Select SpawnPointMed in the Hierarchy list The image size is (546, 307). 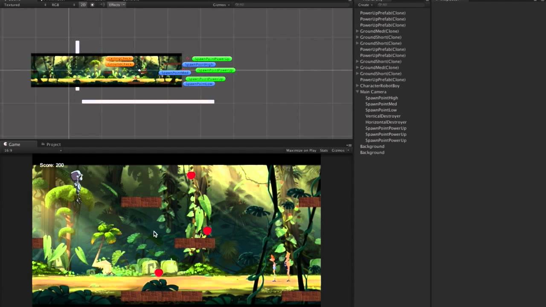(x=381, y=104)
